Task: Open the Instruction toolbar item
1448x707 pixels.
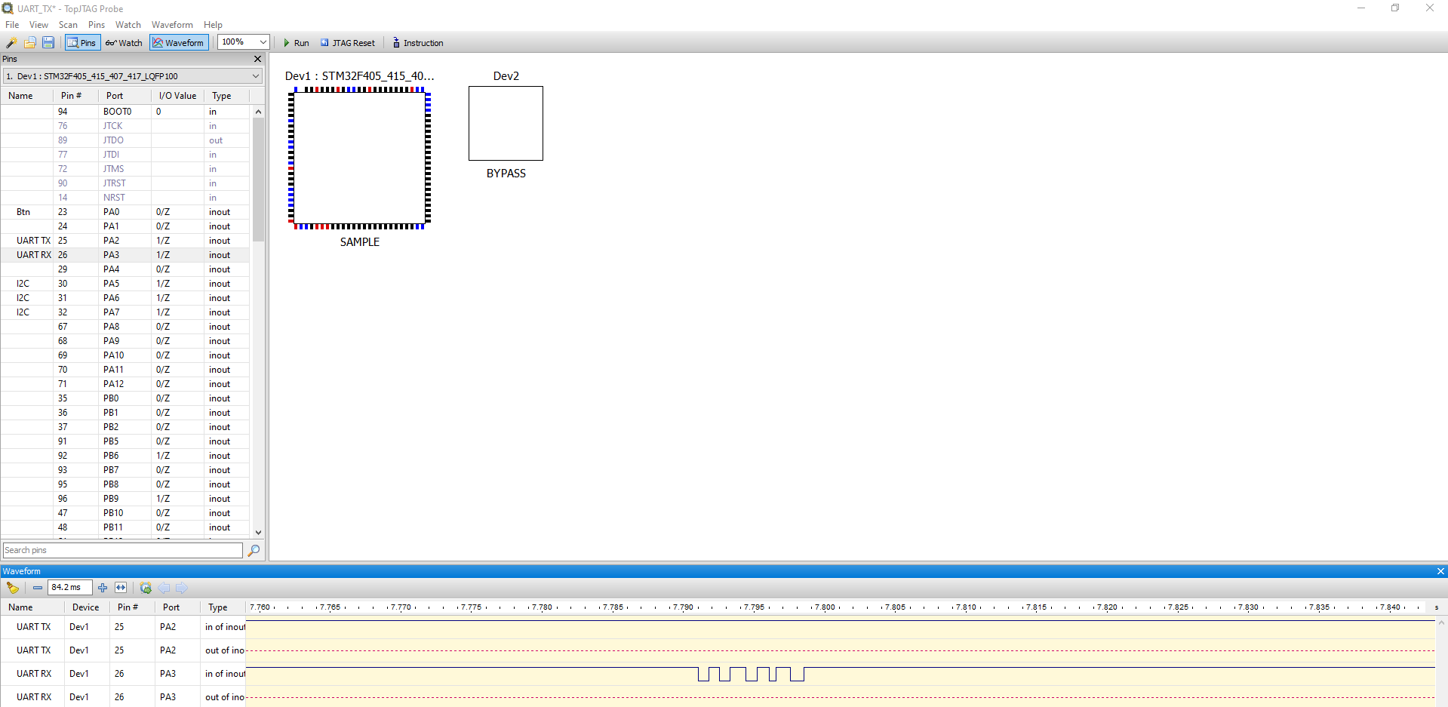Action: (418, 42)
